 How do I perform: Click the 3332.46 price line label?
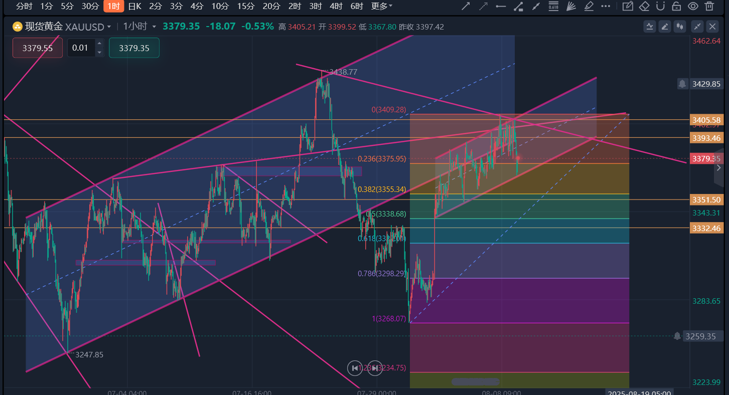706,228
